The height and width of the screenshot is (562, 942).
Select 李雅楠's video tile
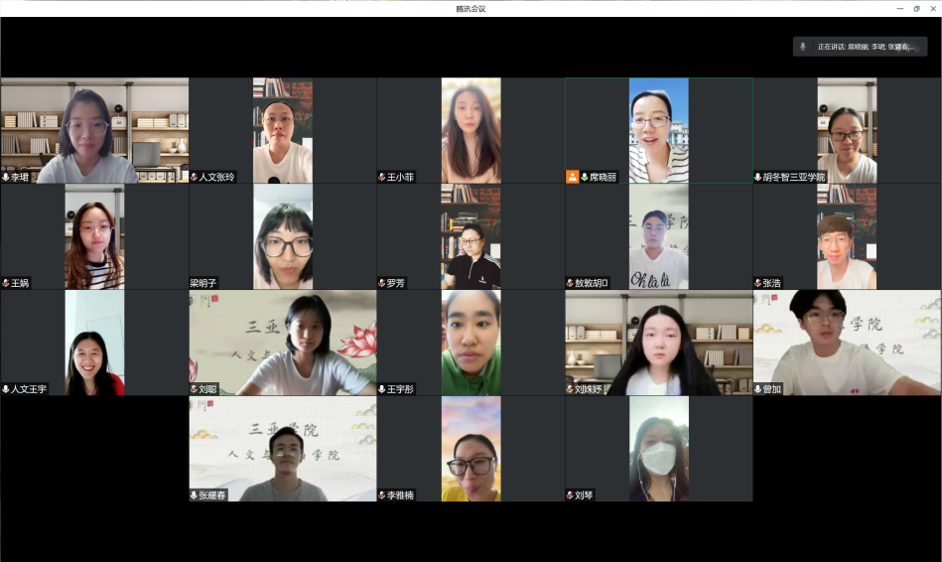[471, 448]
